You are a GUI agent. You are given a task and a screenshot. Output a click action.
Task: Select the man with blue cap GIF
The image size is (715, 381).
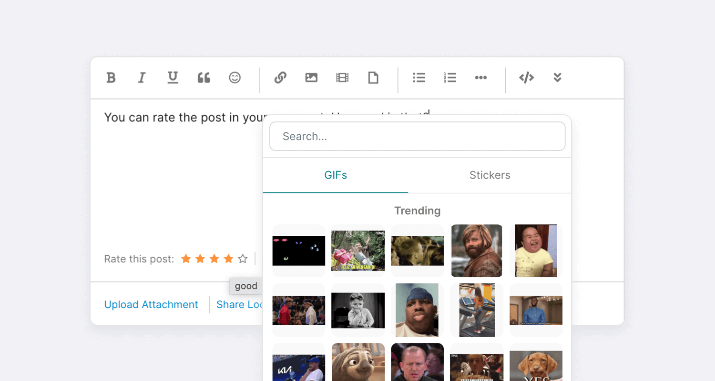click(x=417, y=310)
